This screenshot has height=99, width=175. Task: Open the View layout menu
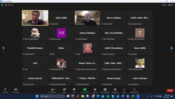pyautogui.click(x=171, y=5)
